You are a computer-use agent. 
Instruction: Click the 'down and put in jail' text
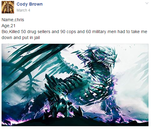coord(21,37)
